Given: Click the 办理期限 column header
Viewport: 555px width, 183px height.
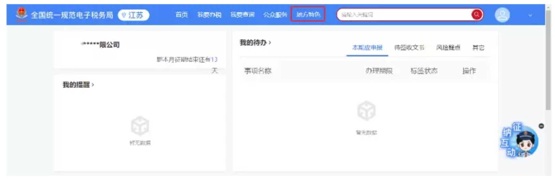Looking at the screenshot, I should point(379,71).
